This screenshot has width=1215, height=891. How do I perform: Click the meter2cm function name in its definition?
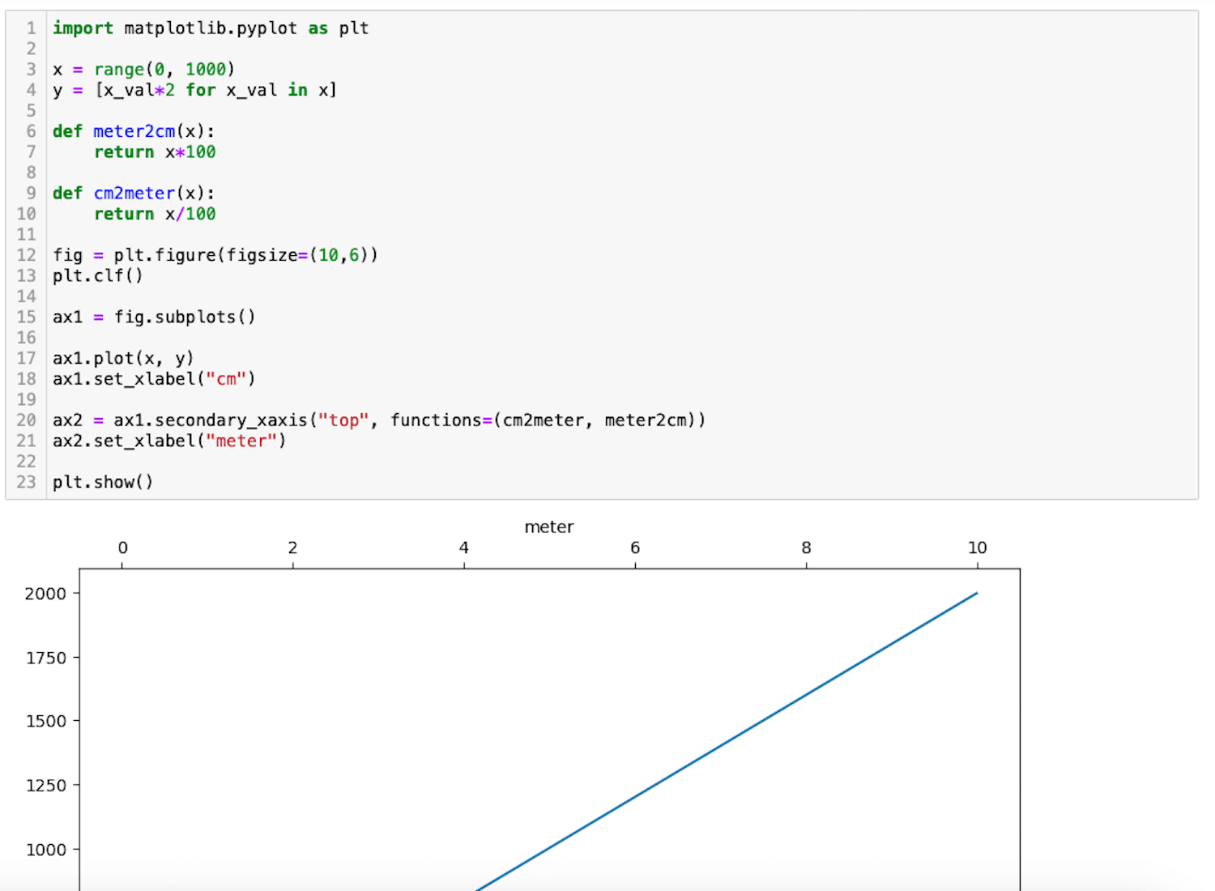[134, 131]
